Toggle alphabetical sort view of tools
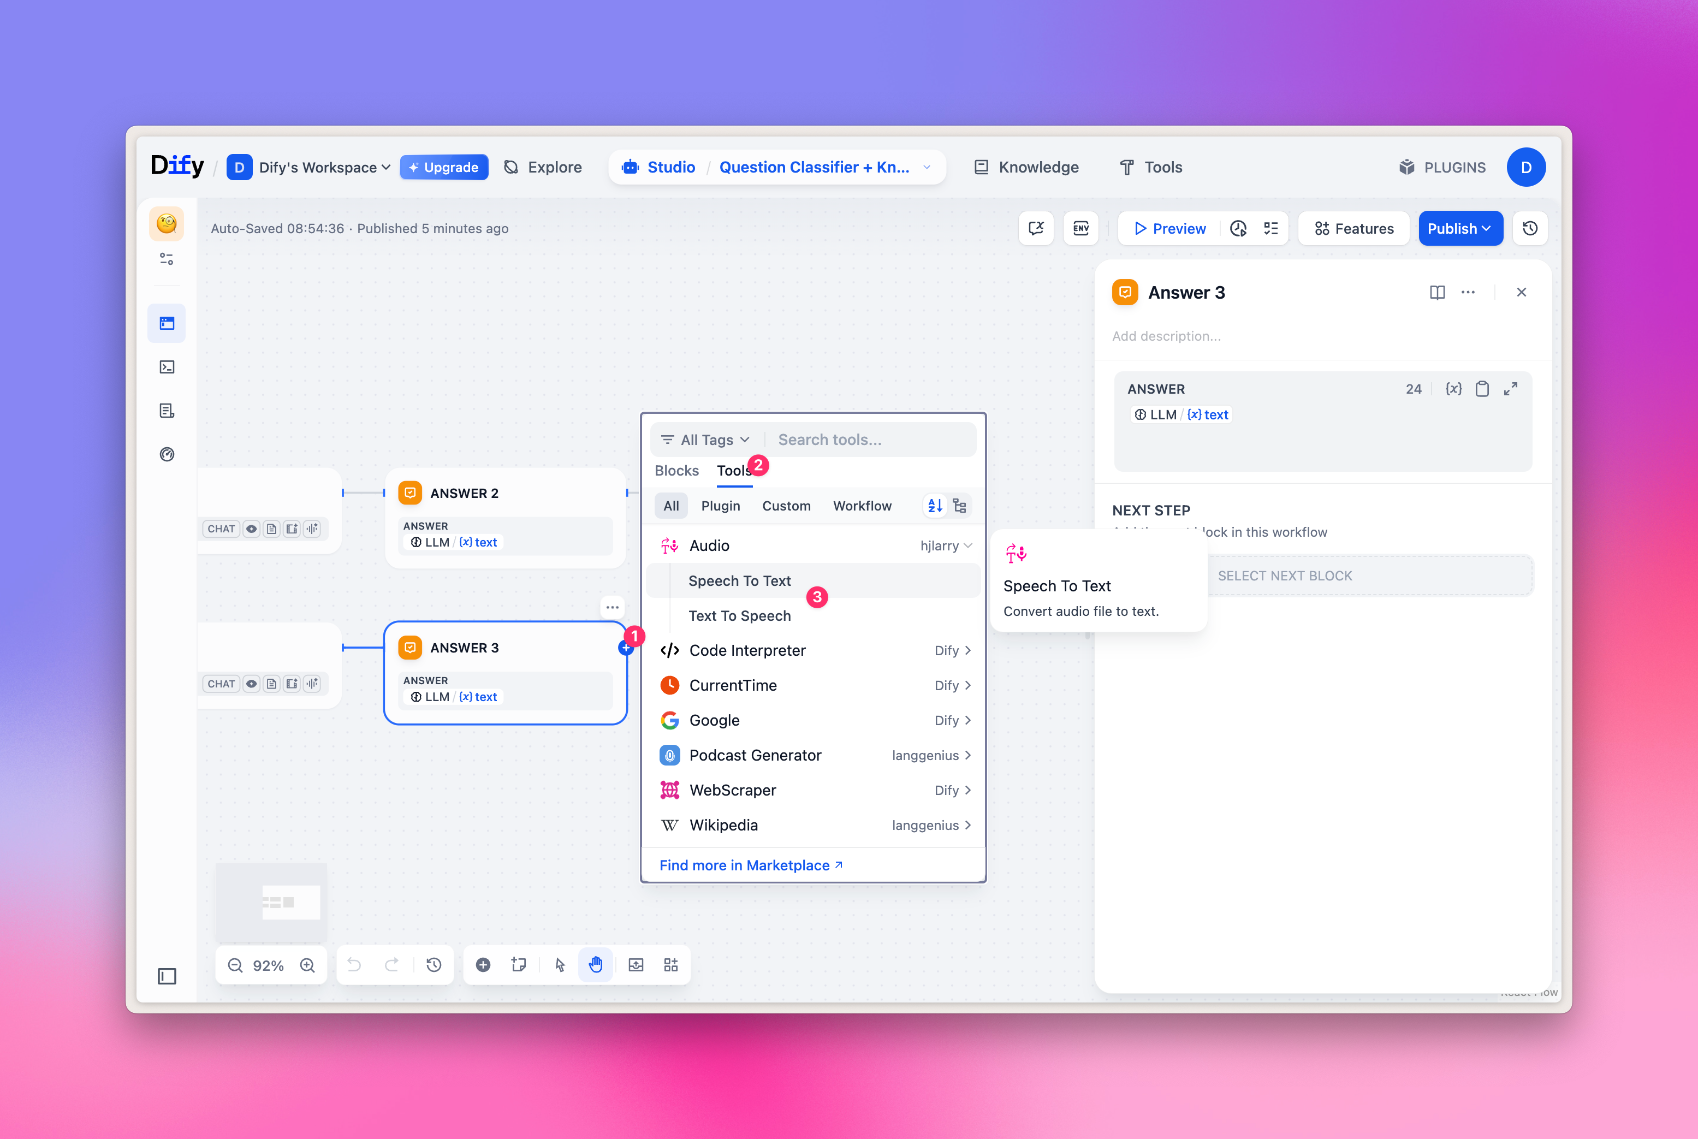 click(x=935, y=506)
